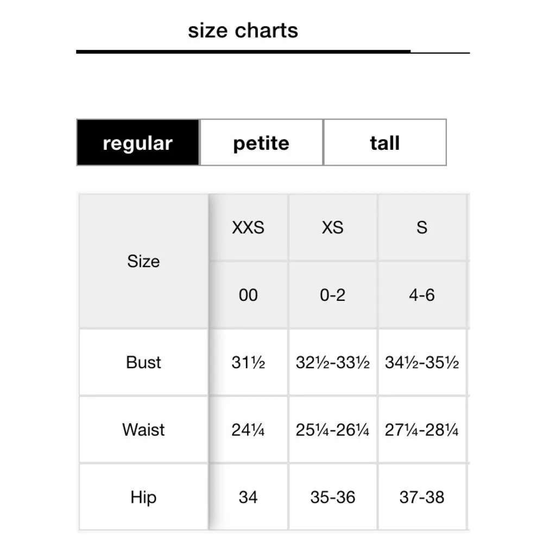This screenshot has width=543, height=543.
Task: Open the tall size chart tab
Action: [384, 143]
